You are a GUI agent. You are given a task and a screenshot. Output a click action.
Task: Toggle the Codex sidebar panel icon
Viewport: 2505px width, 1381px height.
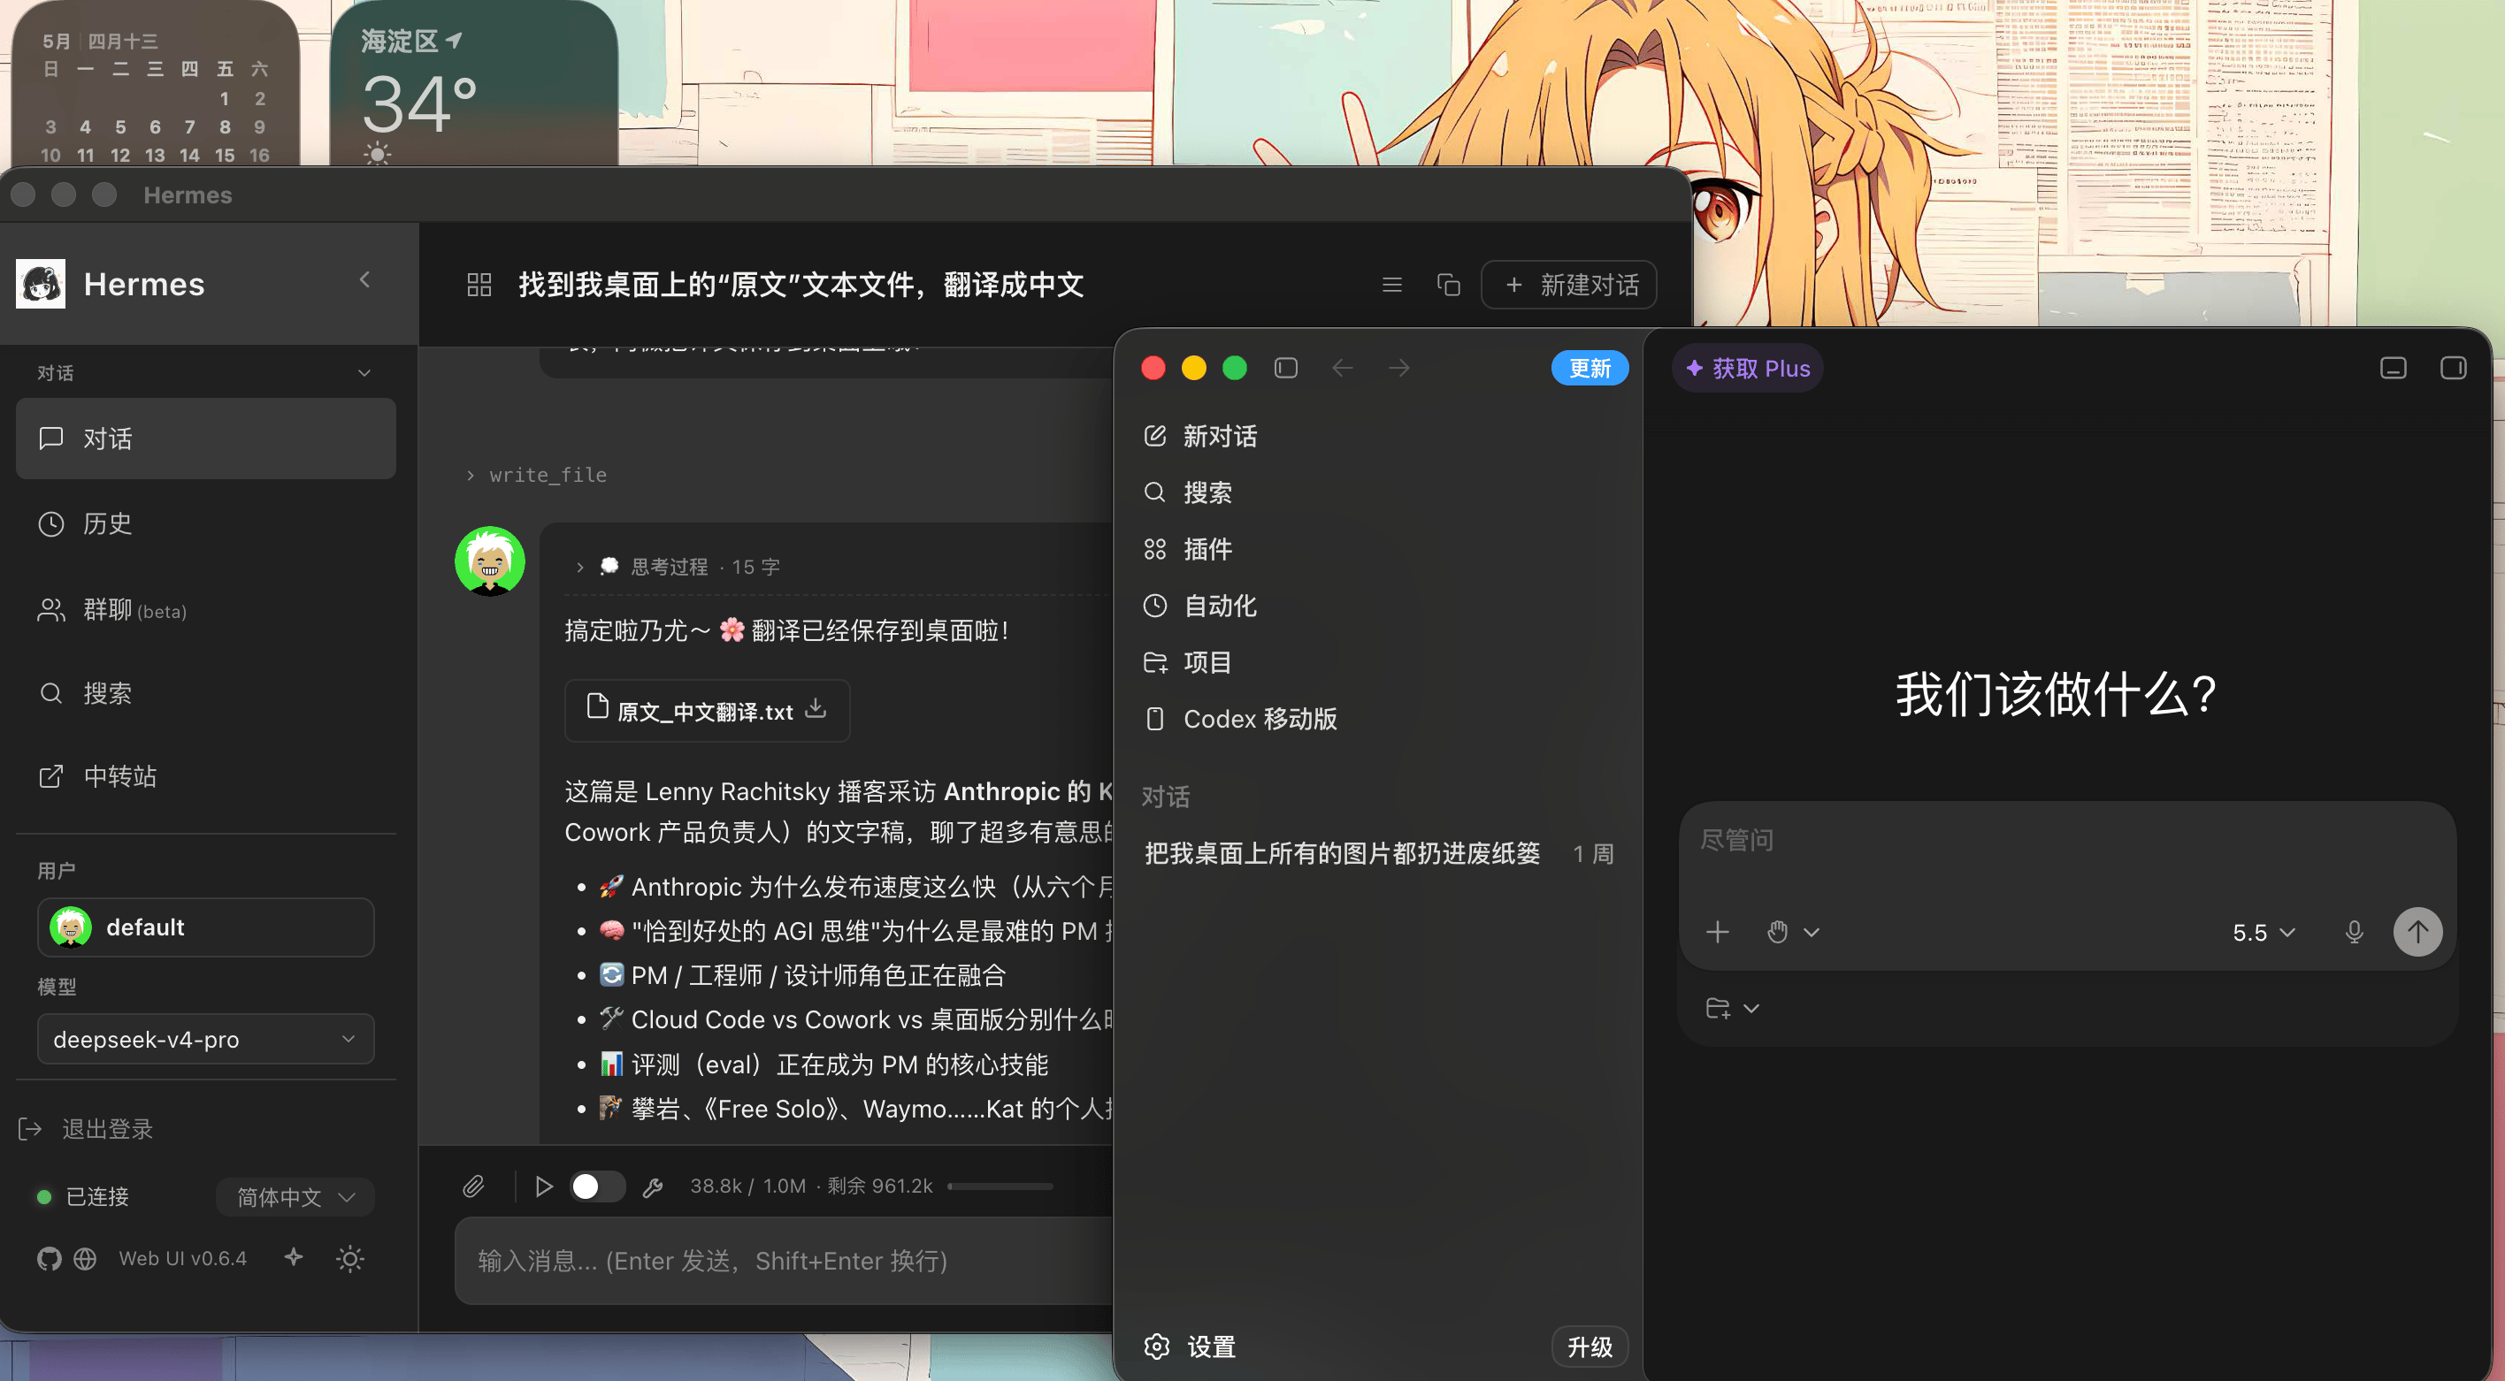(1285, 369)
